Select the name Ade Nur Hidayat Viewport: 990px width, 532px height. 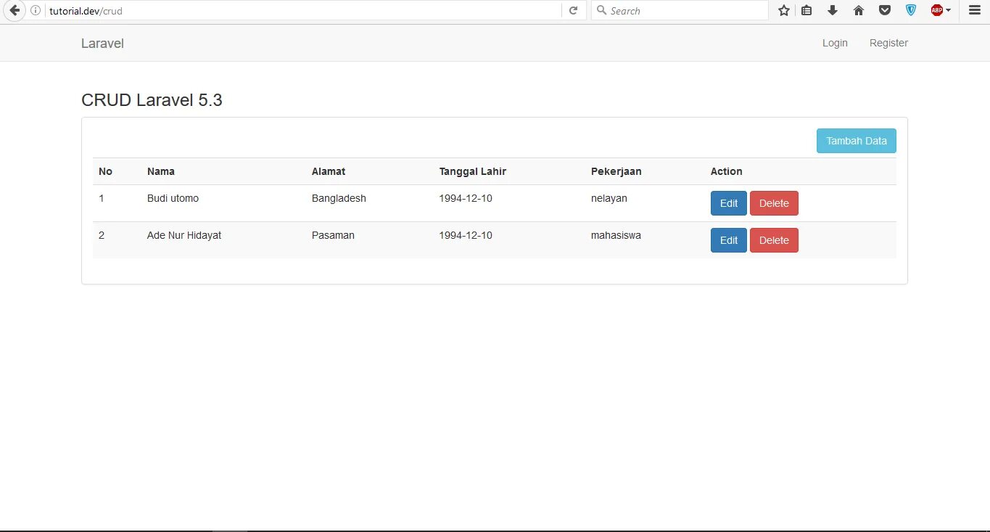pyautogui.click(x=184, y=235)
